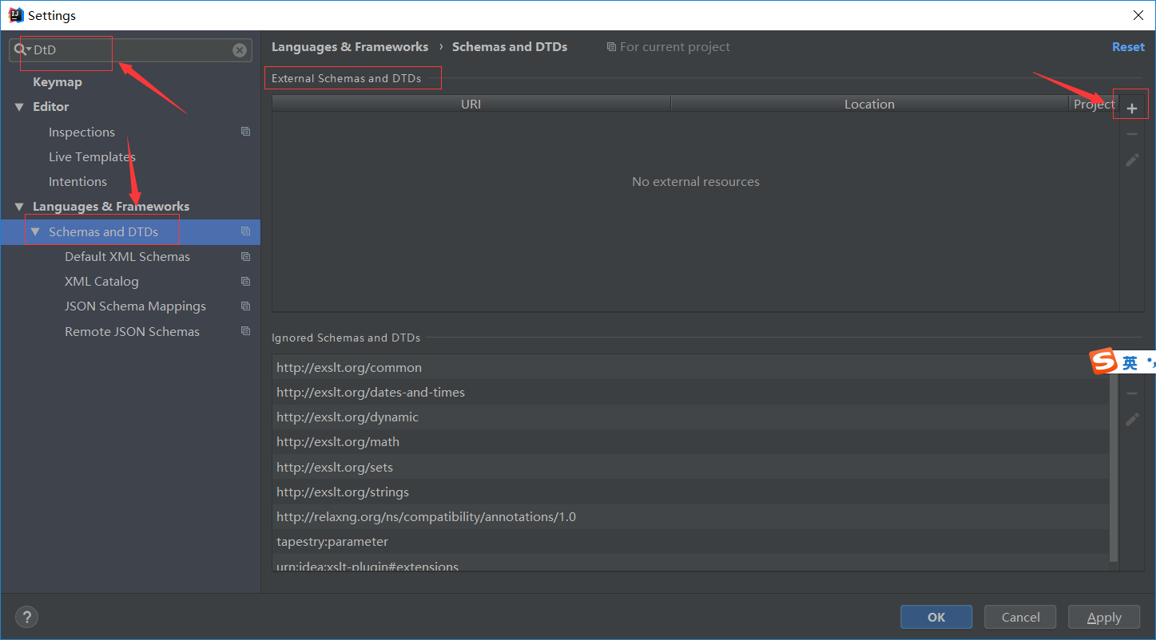Collapse the Editor section
Image resolution: width=1156 pixels, height=640 pixels.
(x=19, y=106)
